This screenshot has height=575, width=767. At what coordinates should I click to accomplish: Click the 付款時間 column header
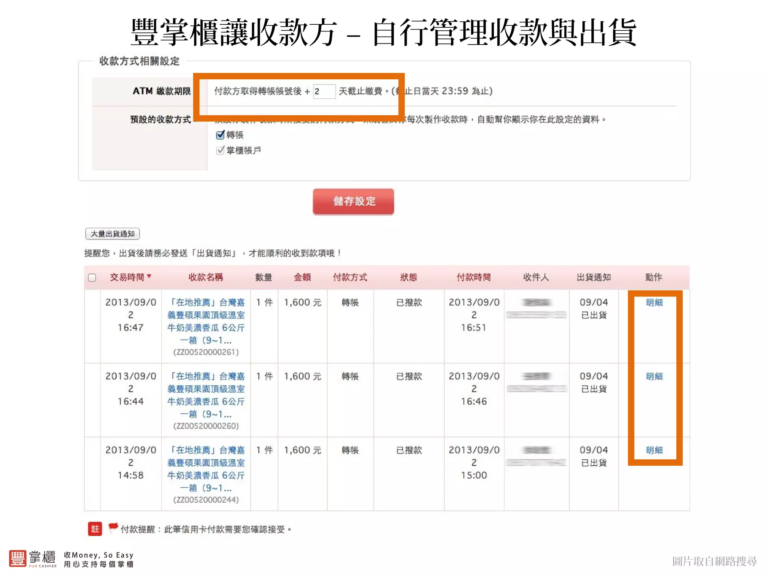[474, 277]
